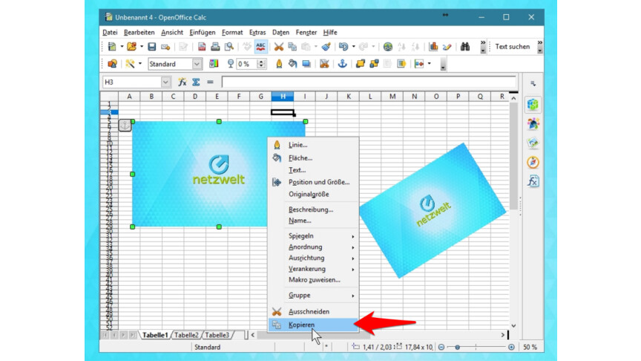Click the transparency percent field
Viewport: 641px width, 361px height.
point(246,64)
